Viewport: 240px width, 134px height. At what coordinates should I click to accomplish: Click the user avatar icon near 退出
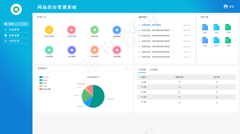coord(226,7)
